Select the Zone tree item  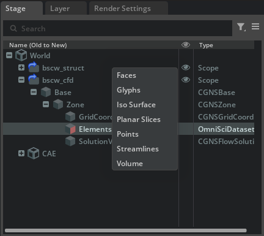(75, 105)
